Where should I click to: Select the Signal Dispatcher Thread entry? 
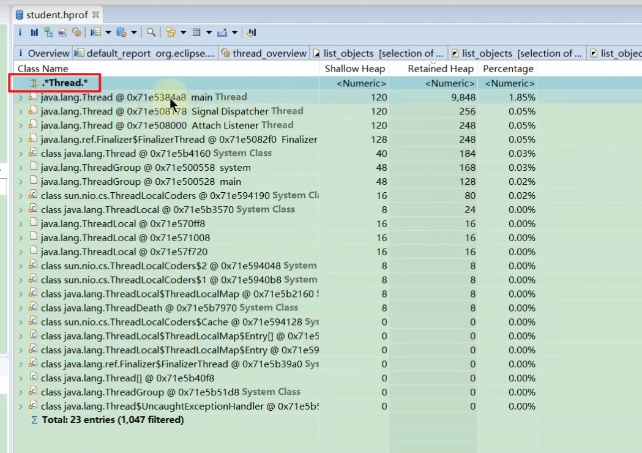[x=172, y=111]
